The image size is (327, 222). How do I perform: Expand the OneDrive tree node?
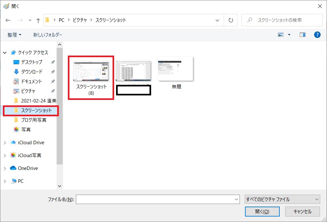tap(5, 169)
